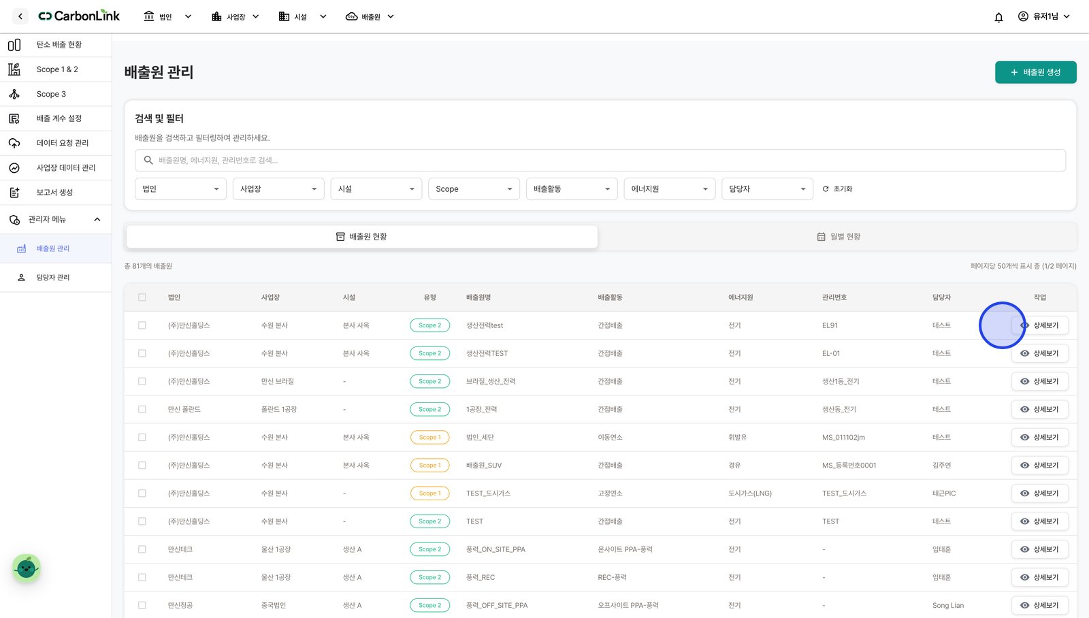Click the back arrow beside CarbonLink logo
Image resolution: width=1089 pixels, height=618 pixels.
pyautogui.click(x=20, y=16)
